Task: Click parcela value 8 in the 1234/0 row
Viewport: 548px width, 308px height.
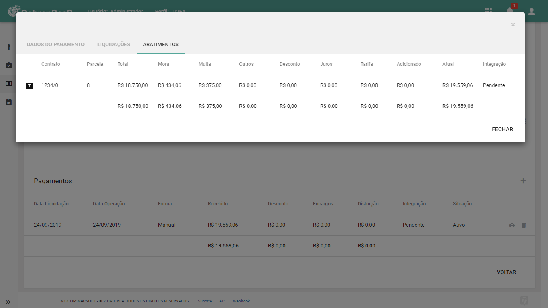Action: click(89, 85)
